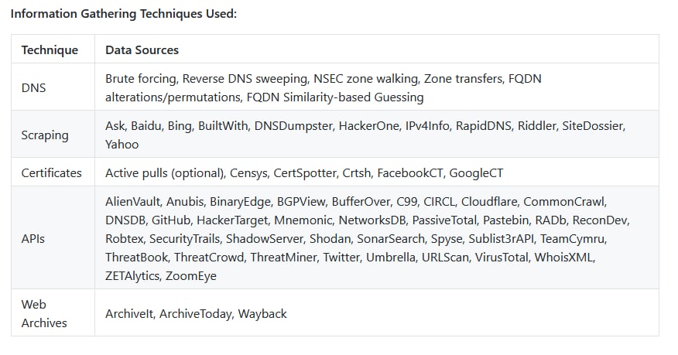Click the text NSEC zone walking
This screenshot has height=355, width=678.
(366, 79)
